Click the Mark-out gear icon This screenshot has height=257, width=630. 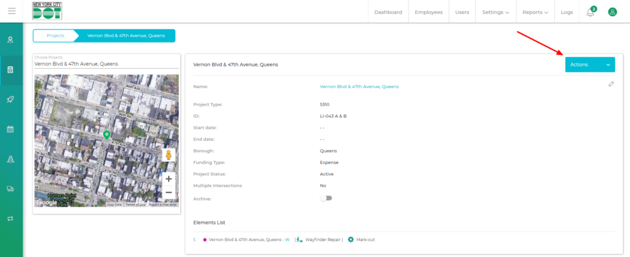tap(351, 239)
